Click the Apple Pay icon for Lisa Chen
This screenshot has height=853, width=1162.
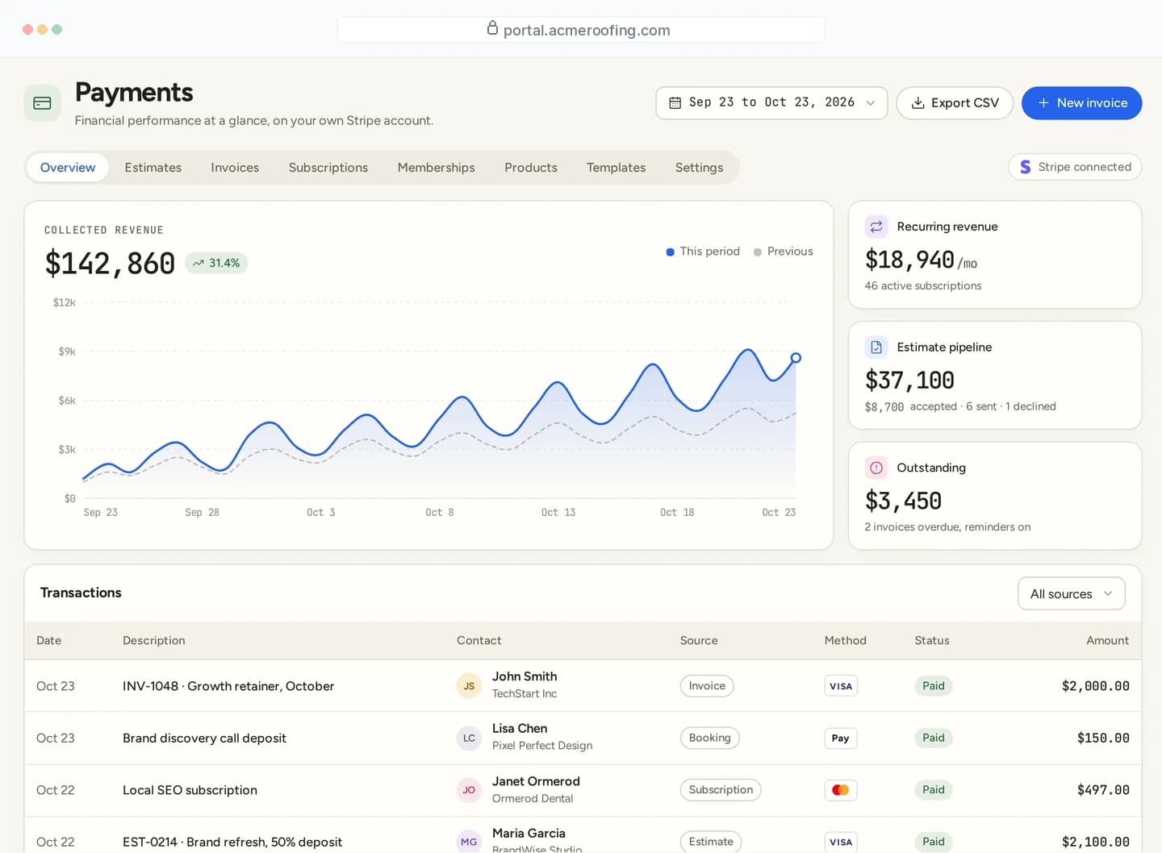point(841,739)
